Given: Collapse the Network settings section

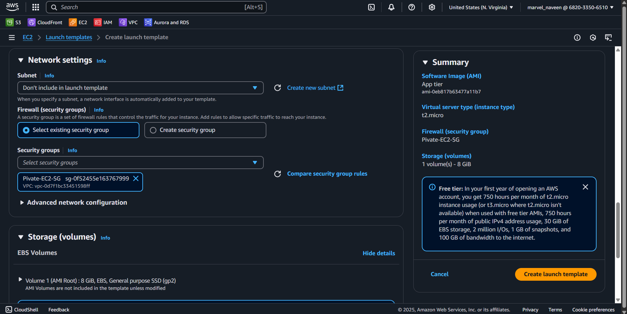Looking at the screenshot, I should (x=21, y=60).
